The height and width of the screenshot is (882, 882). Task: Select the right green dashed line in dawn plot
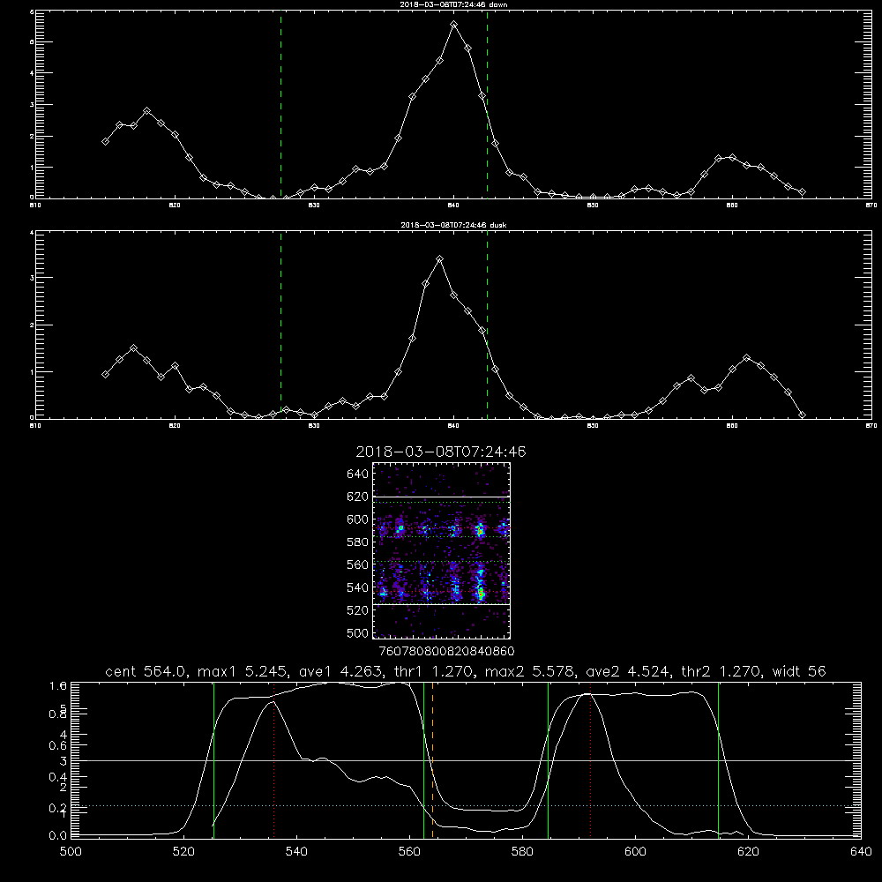[487, 104]
